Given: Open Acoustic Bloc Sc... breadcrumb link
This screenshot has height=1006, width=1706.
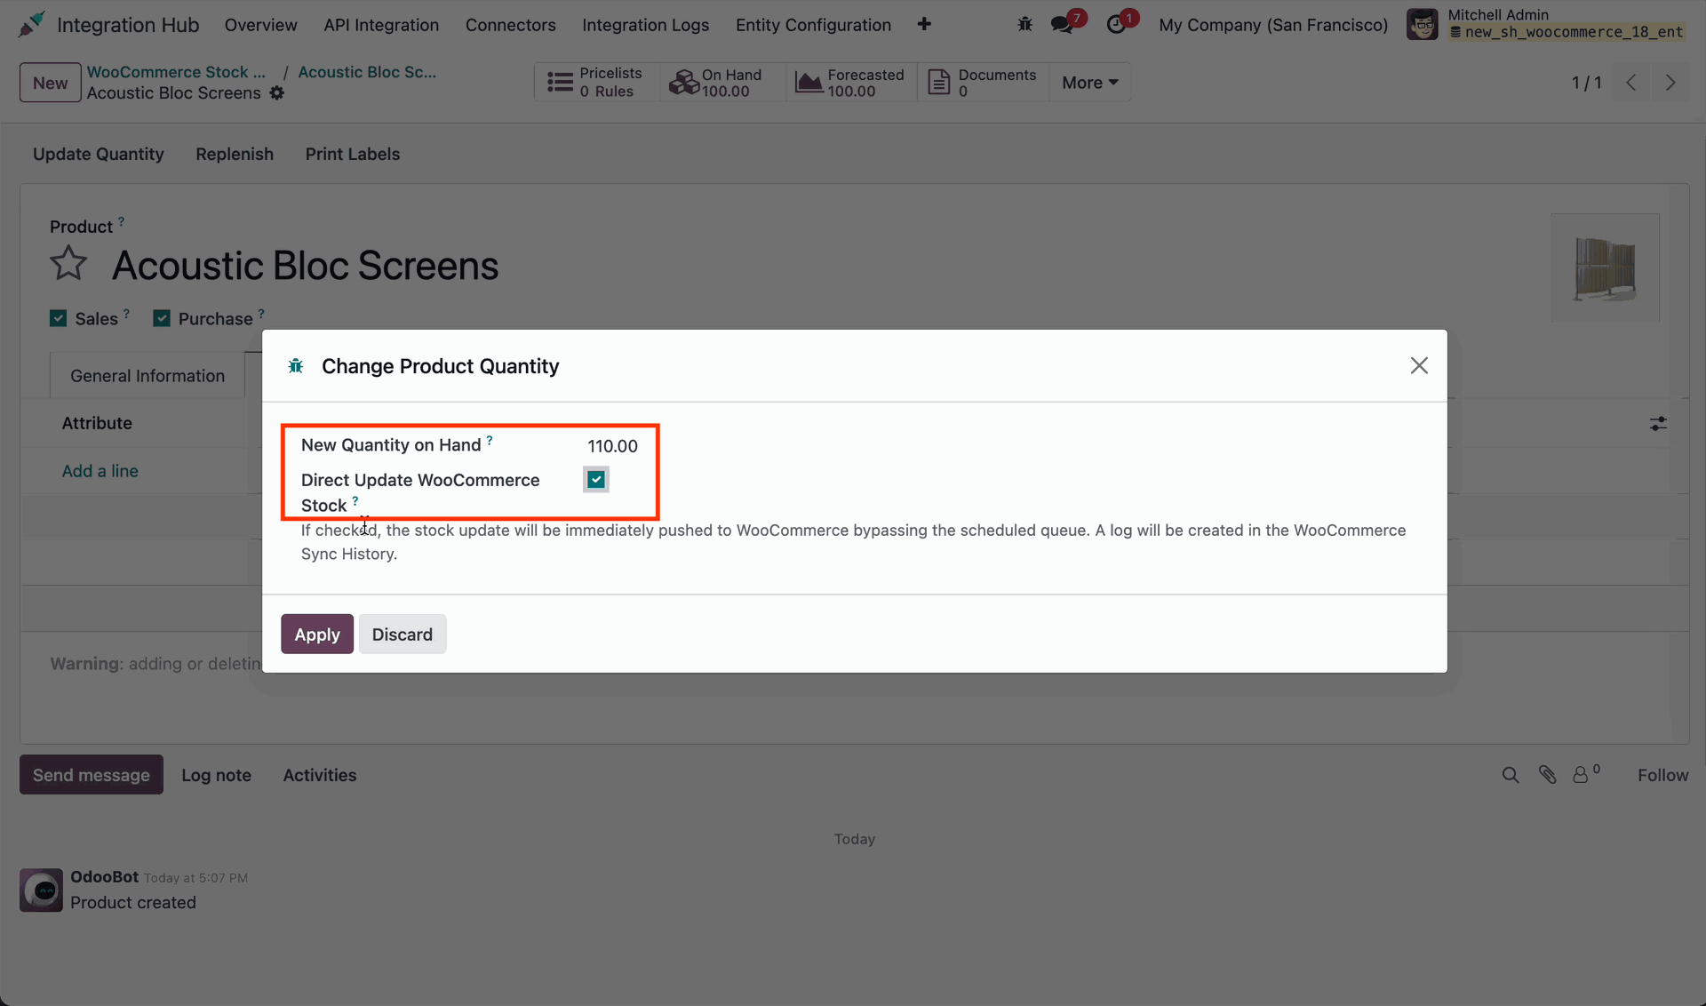Looking at the screenshot, I should click(367, 72).
